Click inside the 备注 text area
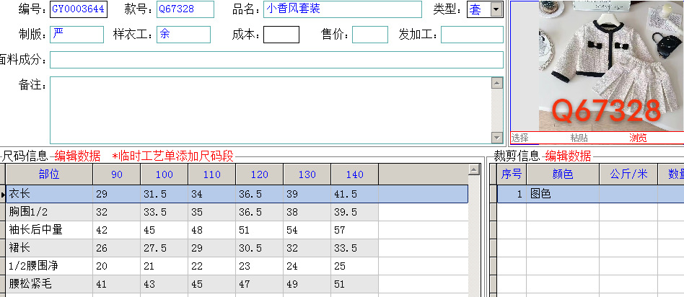The width and height of the screenshot is (684, 297). (x=271, y=110)
